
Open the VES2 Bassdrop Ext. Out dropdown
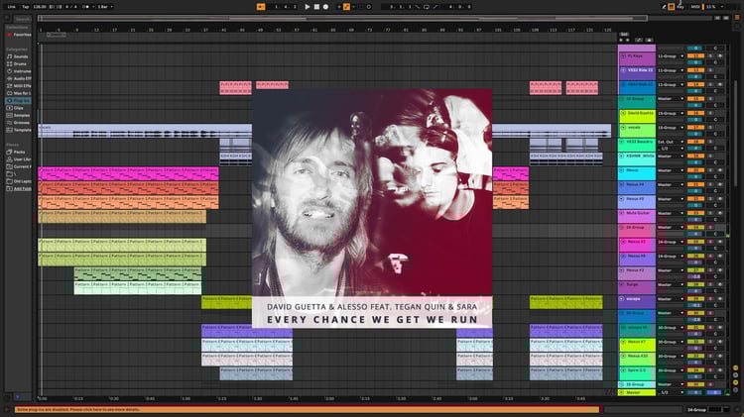[x=671, y=142]
